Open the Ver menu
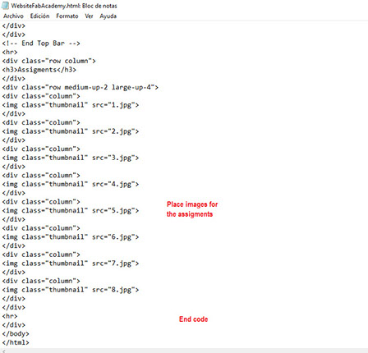This screenshot has height=353, width=368. [x=89, y=16]
